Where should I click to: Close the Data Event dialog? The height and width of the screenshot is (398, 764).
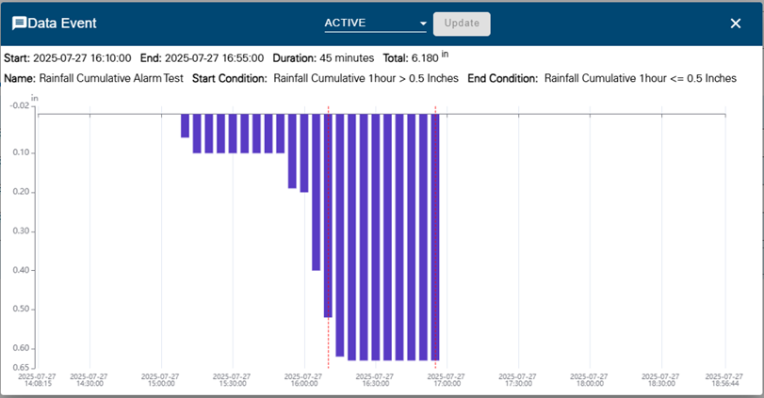736,24
